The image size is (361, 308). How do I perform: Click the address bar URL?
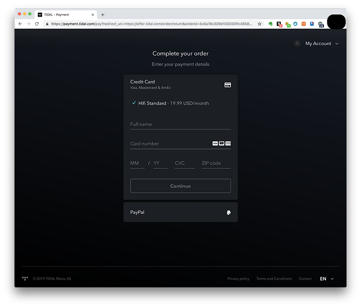151,24
